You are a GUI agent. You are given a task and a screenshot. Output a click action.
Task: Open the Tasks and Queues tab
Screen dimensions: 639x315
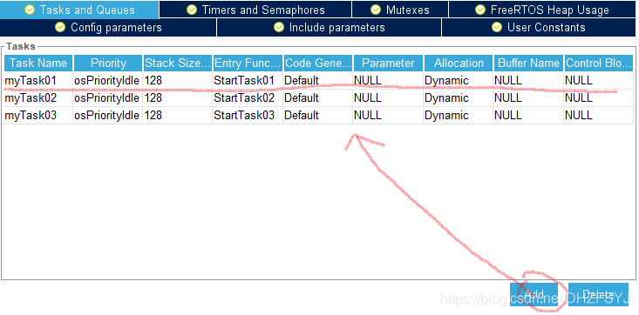(x=79, y=10)
